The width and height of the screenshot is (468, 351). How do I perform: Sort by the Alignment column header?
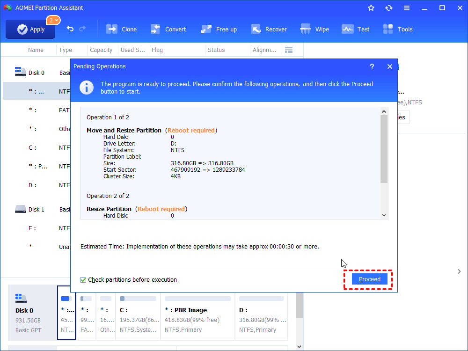264,50
